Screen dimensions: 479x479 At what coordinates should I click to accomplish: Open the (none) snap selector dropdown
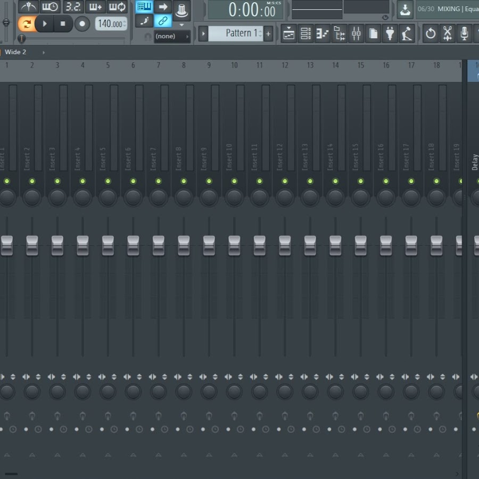point(172,36)
